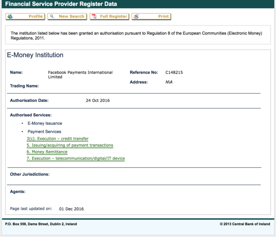This screenshot has height=237, width=276.
Task: Select the E-Money Issuance bullet item
Action: pos(45,123)
